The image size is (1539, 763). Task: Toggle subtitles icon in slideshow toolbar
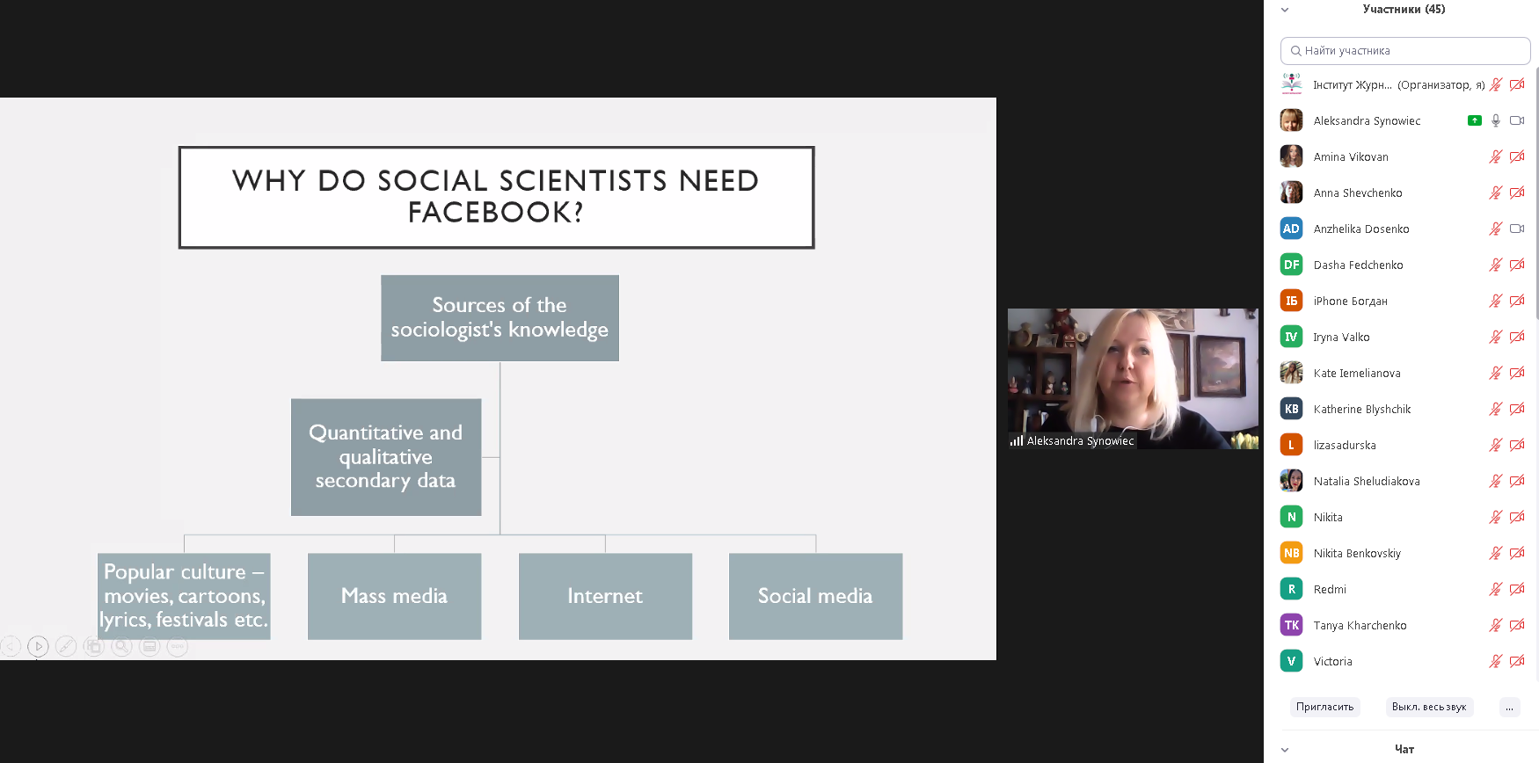[x=150, y=647]
